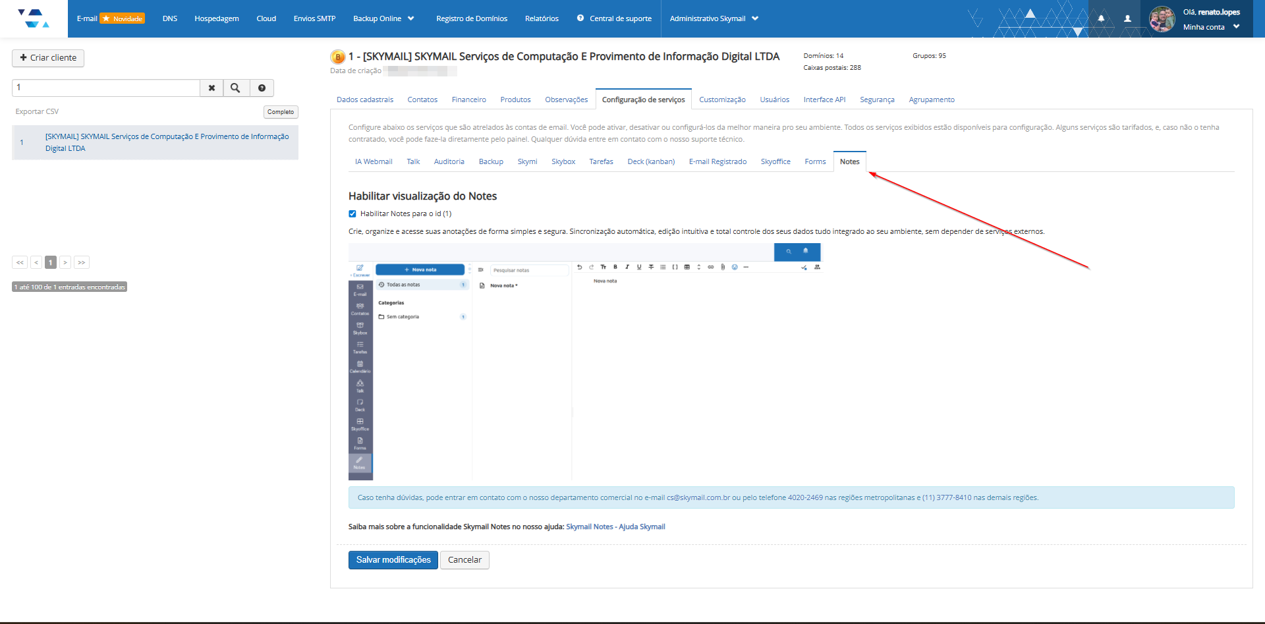Uncheck Habilitar Notes para o id checkbox

pyautogui.click(x=352, y=213)
